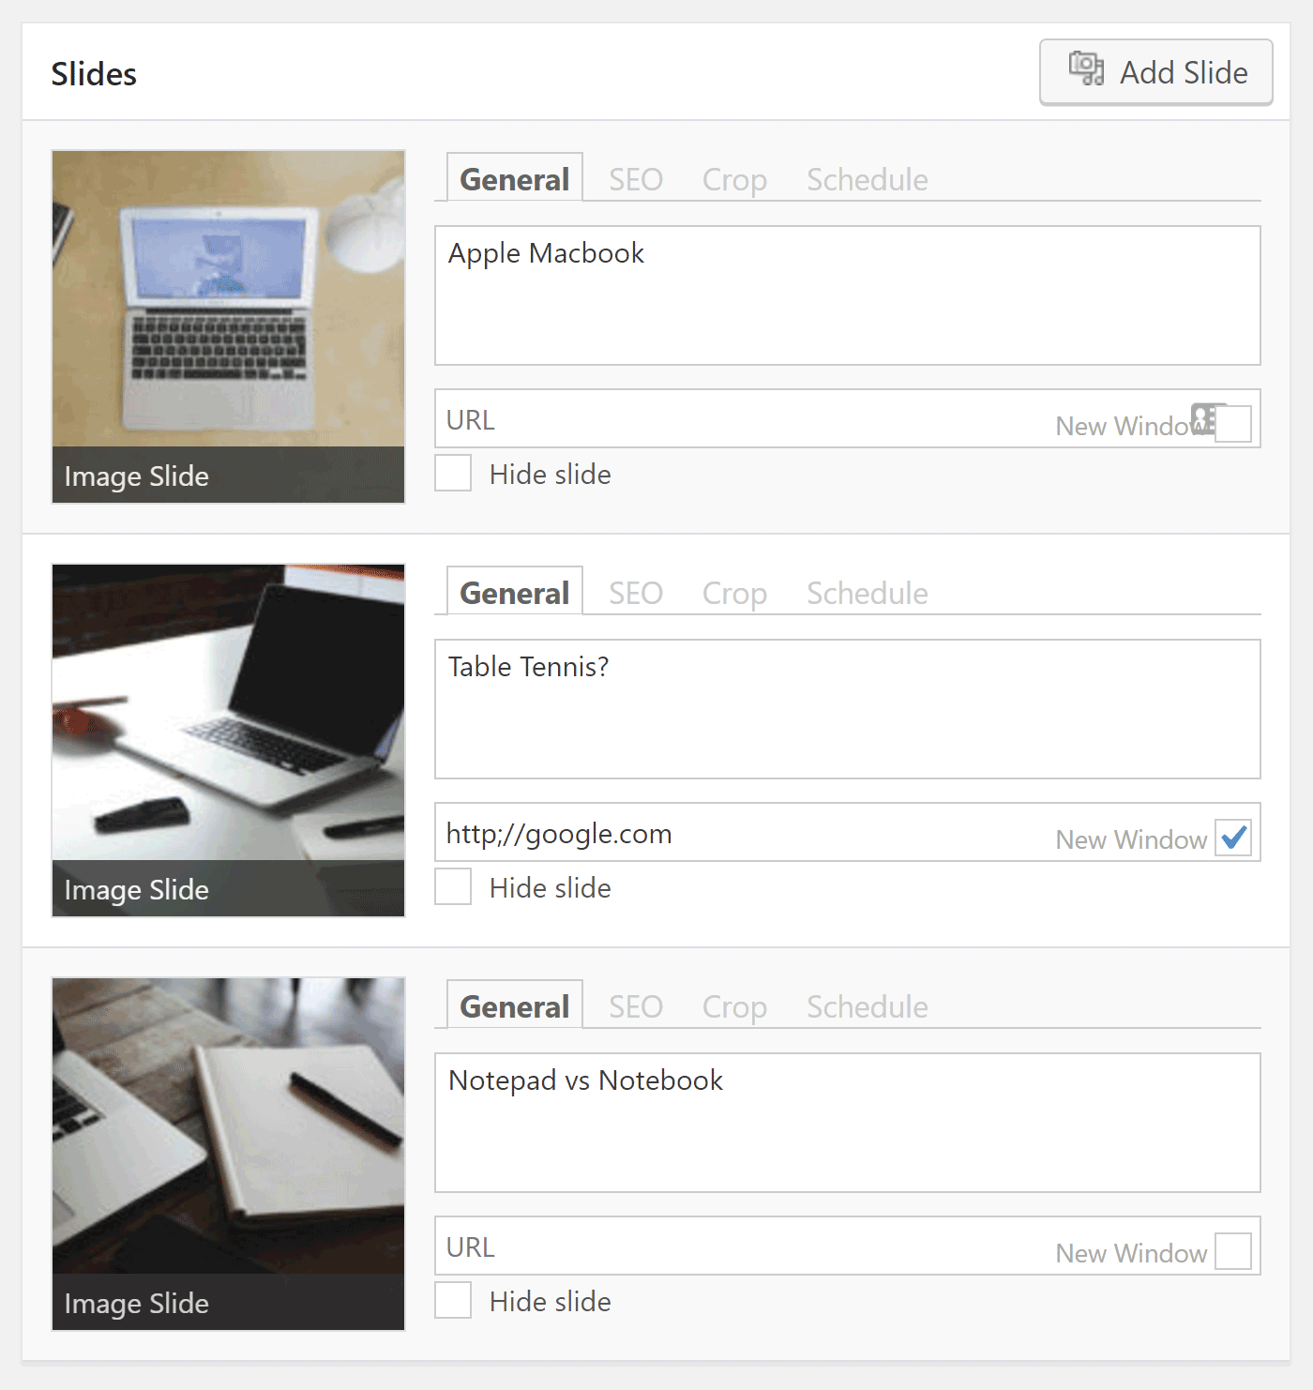Click the Notepad vs Notebook caption field
The width and height of the screenshot is (1313, 1390).
click(x=848, y=1123)
